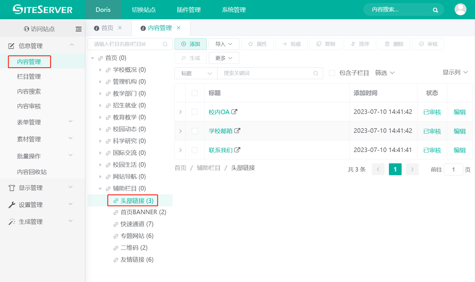This screenshot has height=282, width=475.
Task: Enable the 包含子栏目 checkbox
Action: (332, 73)
